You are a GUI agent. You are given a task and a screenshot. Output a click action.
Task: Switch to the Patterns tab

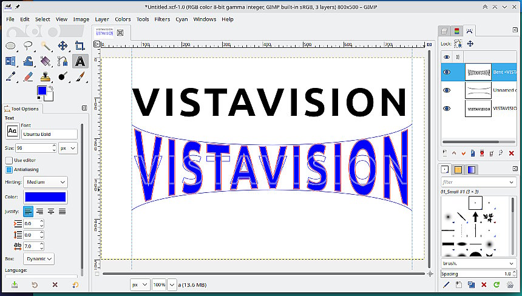458,170
